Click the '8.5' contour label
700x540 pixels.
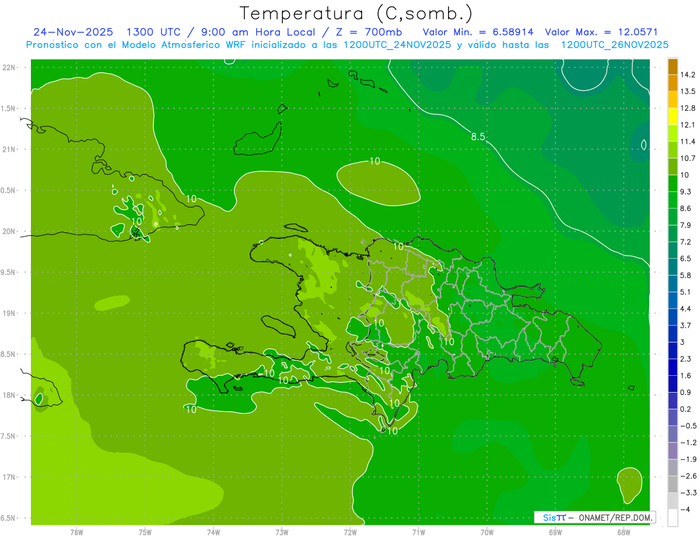478,137
